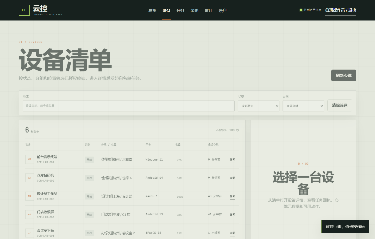This screenshot has height=239, width=375.
Task: Switch to the 策略 tab
Action: [195, 10]
